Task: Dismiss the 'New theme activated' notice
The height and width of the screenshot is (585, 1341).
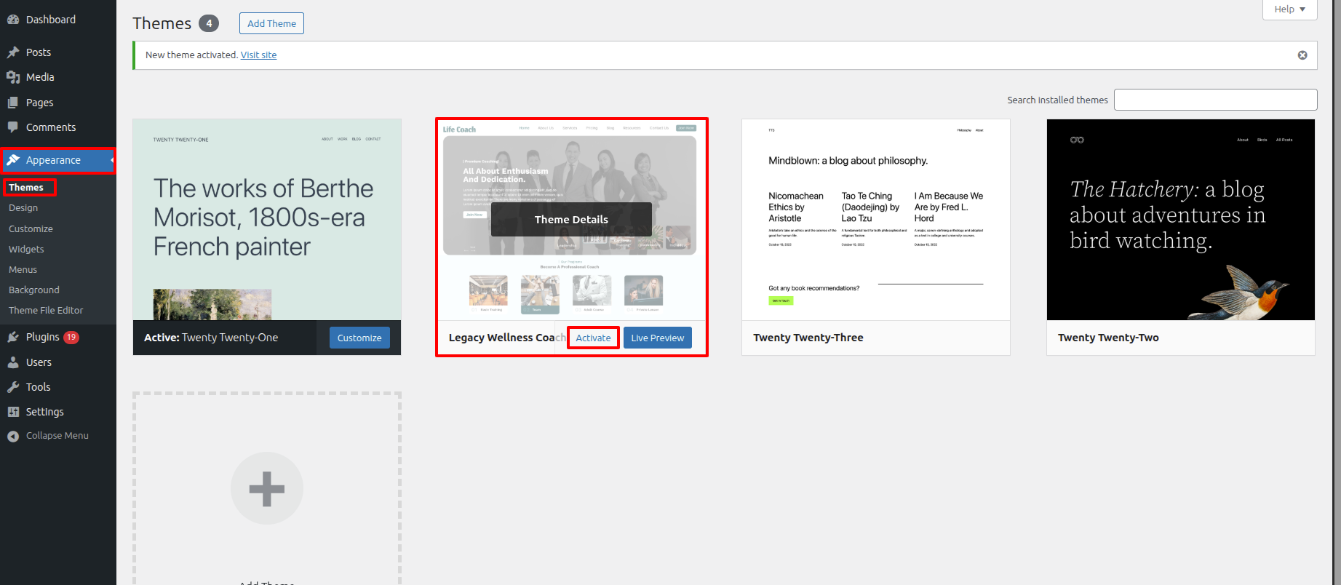Action: coord(1302,55)
